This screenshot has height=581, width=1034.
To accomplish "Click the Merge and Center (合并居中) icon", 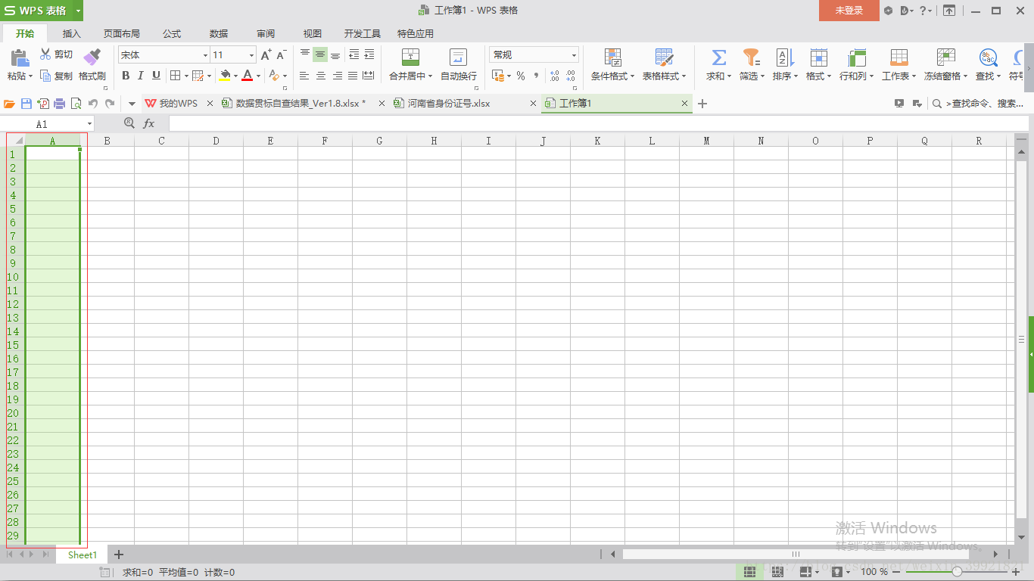I will click(410, 57).
